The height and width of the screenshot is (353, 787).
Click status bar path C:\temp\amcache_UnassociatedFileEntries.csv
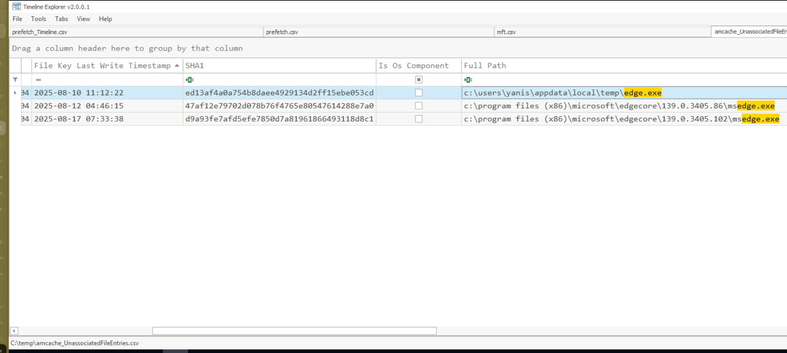tap(75, 343)
